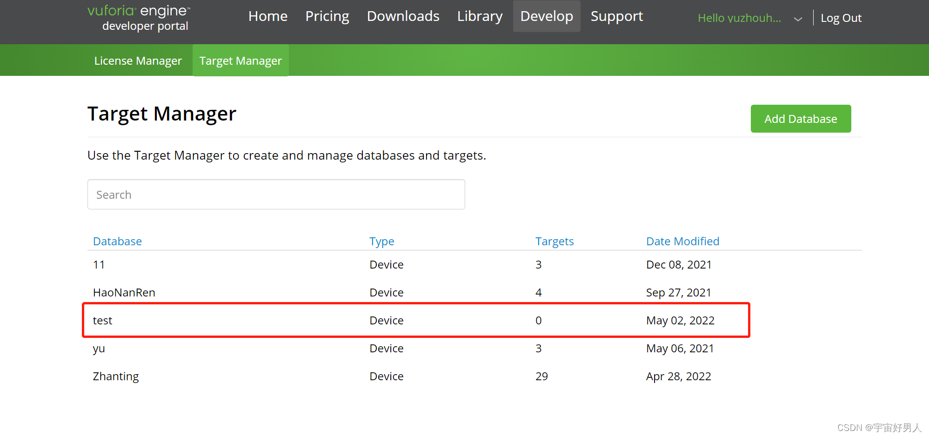Open the yu database
The width and height of the screenshot is (929, 437).
(99, 349)
